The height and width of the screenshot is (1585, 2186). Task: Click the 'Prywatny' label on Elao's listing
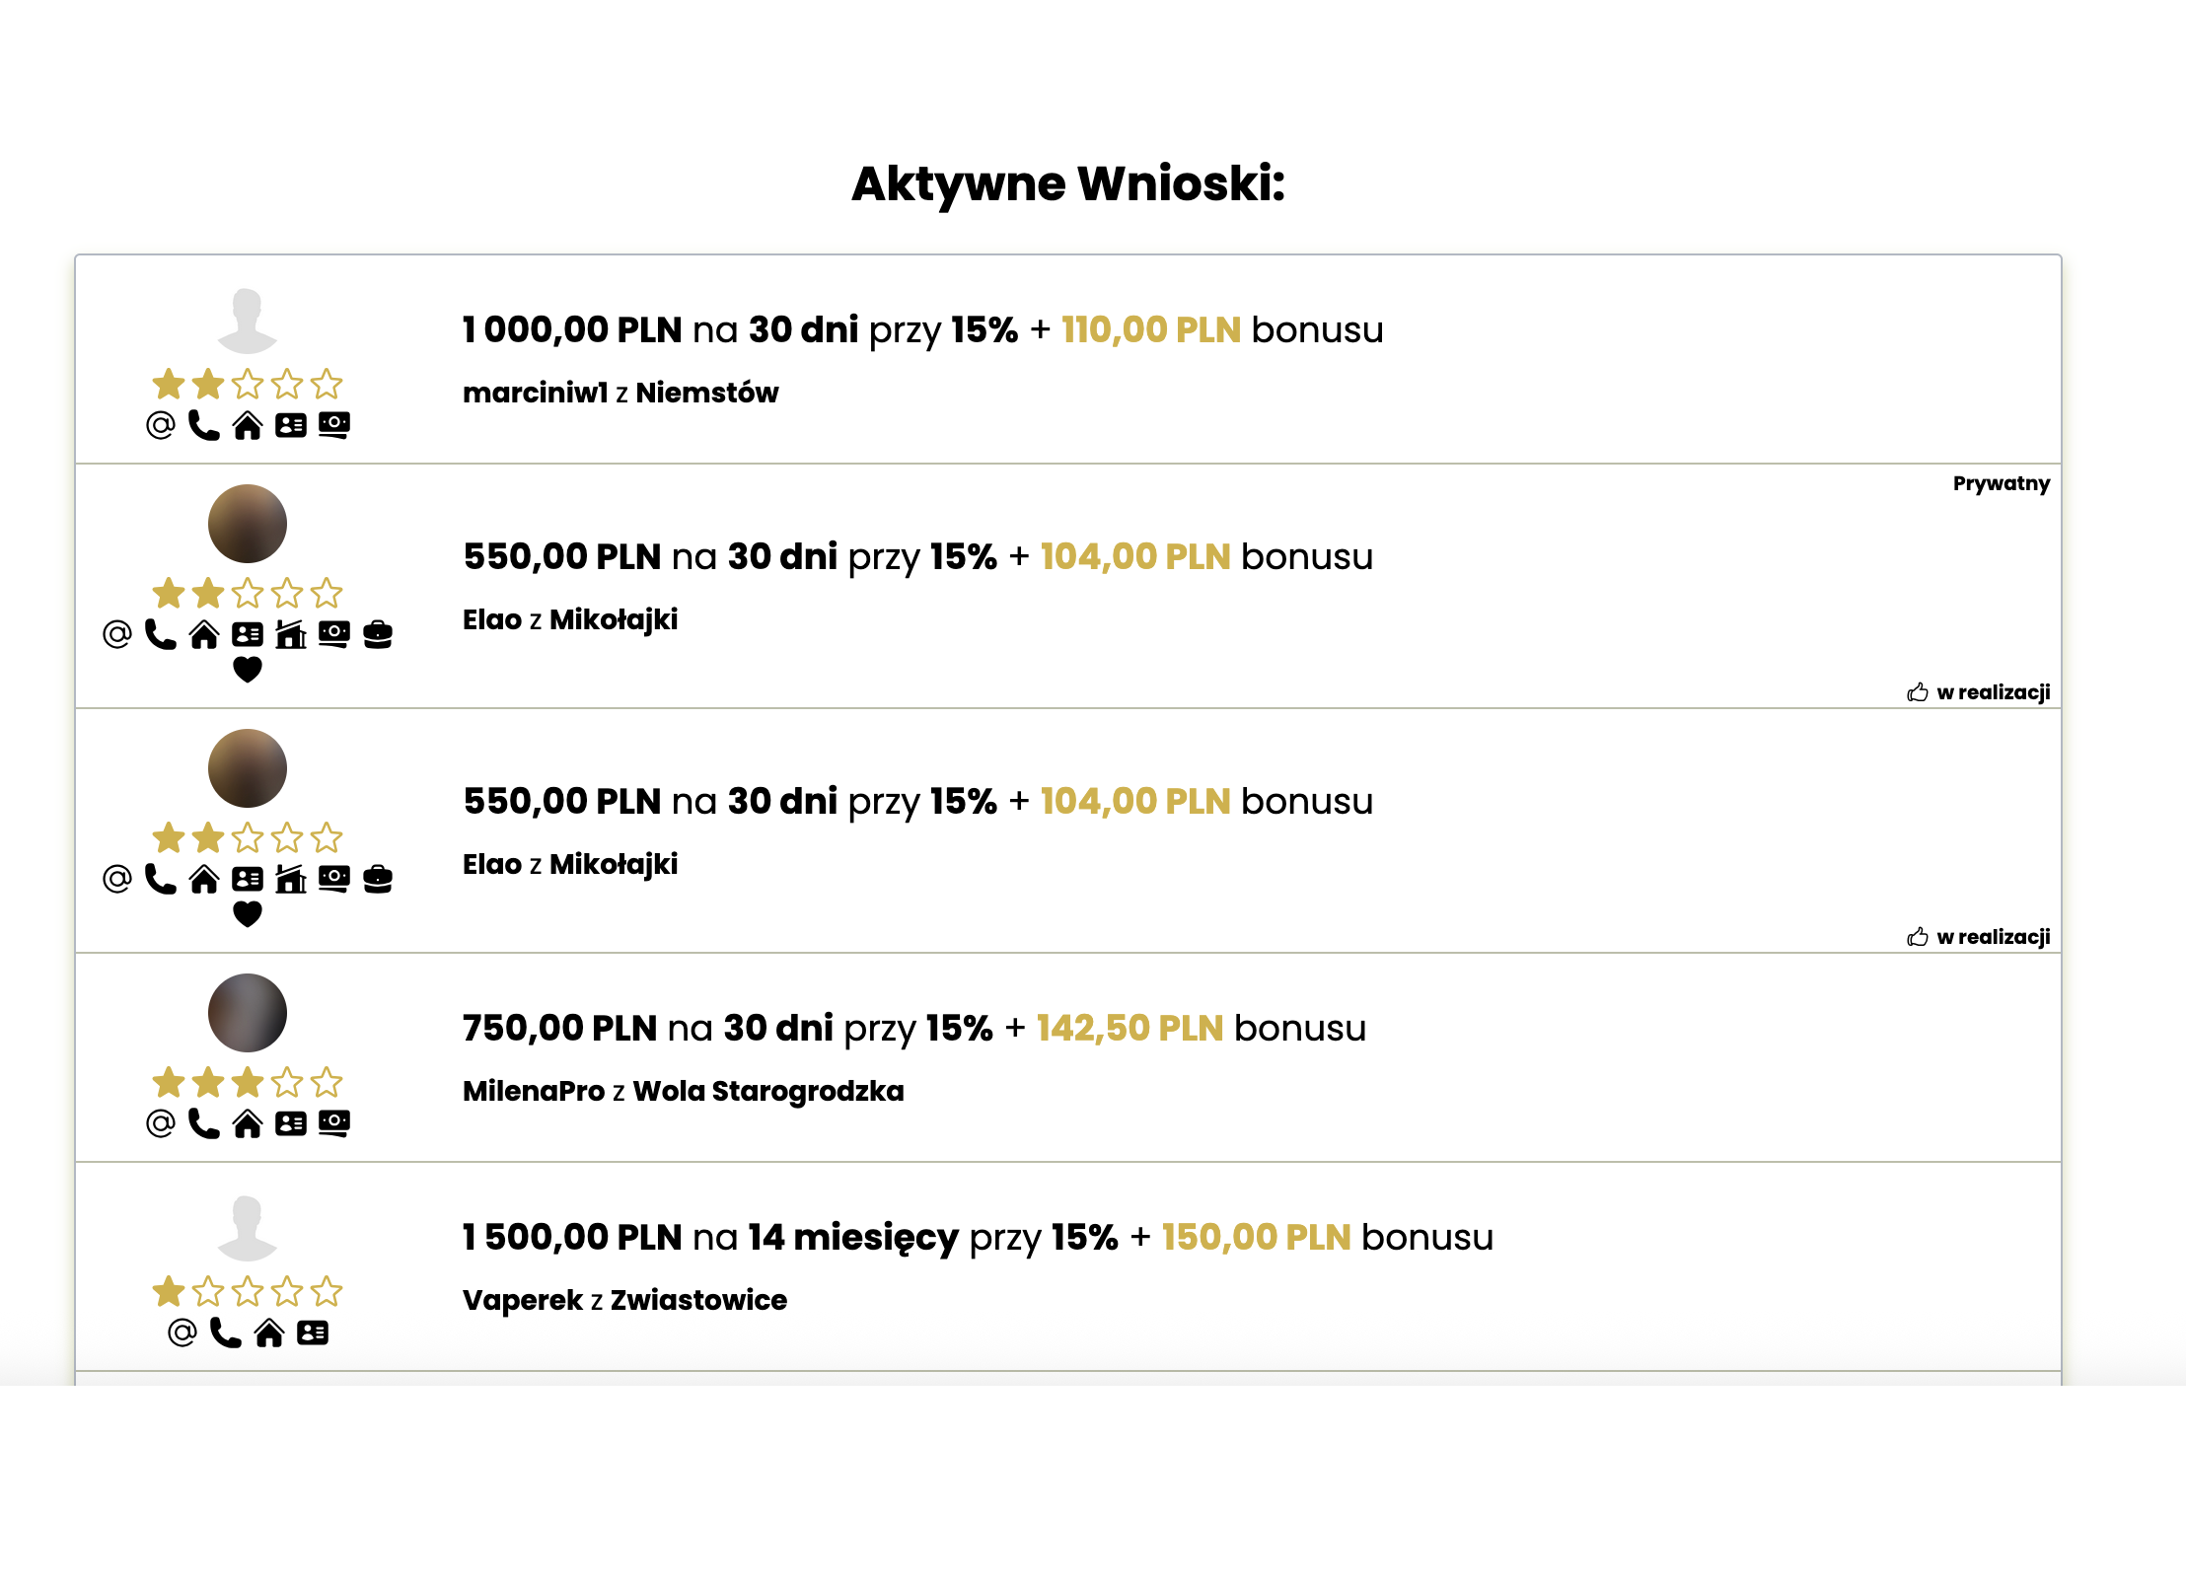(2002, 485)
